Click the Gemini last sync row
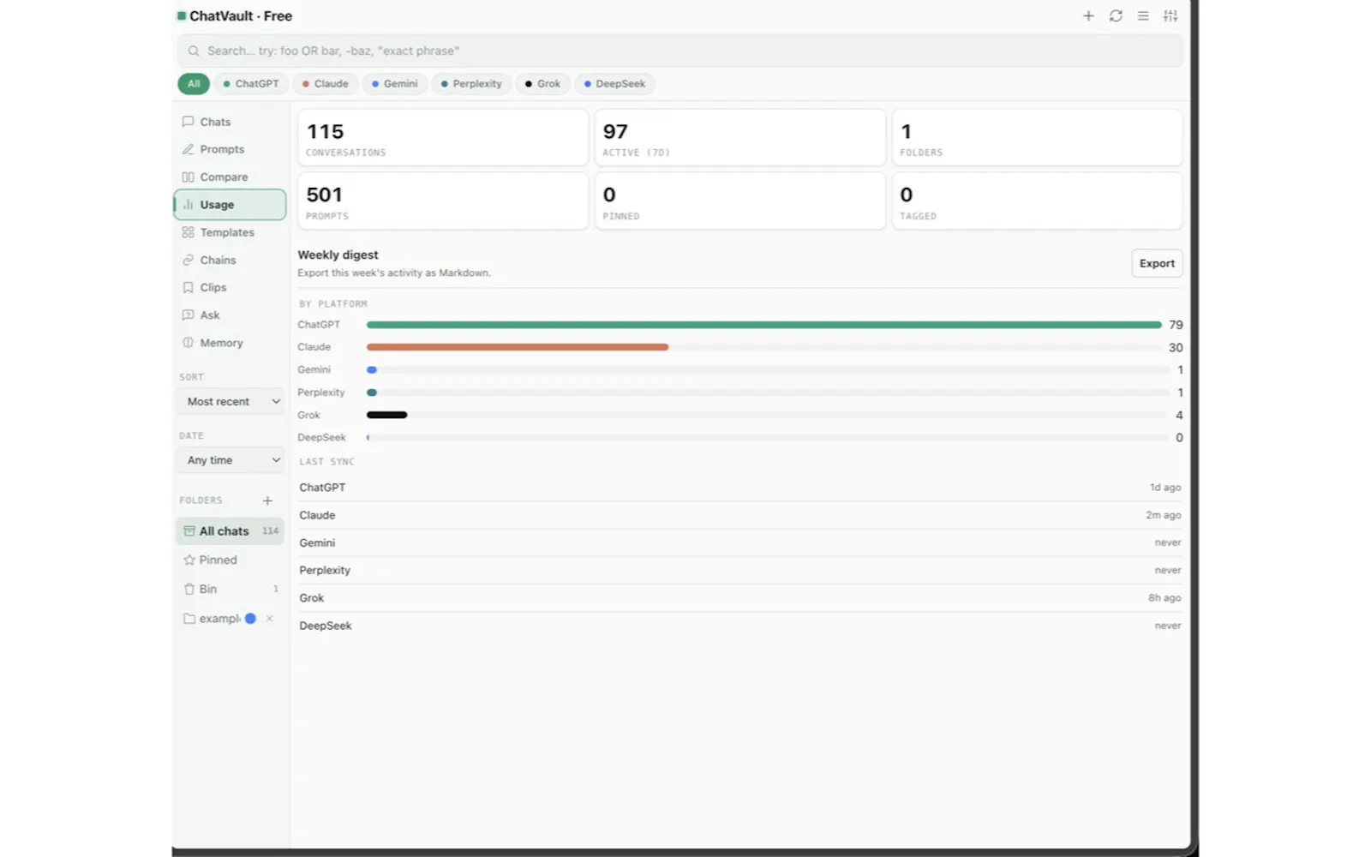Image resolution: width=1371 pixels, height=857 pixels. pyautogui.click(x=740, y=542)
